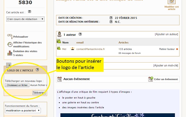Open the modification history clock icon
This screenshot has width=186, height=117.
pos(10,45)
